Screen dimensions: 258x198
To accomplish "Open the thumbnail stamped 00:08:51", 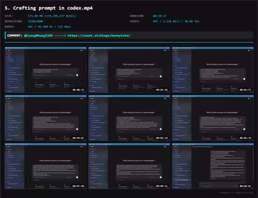I will pos(129,166).
